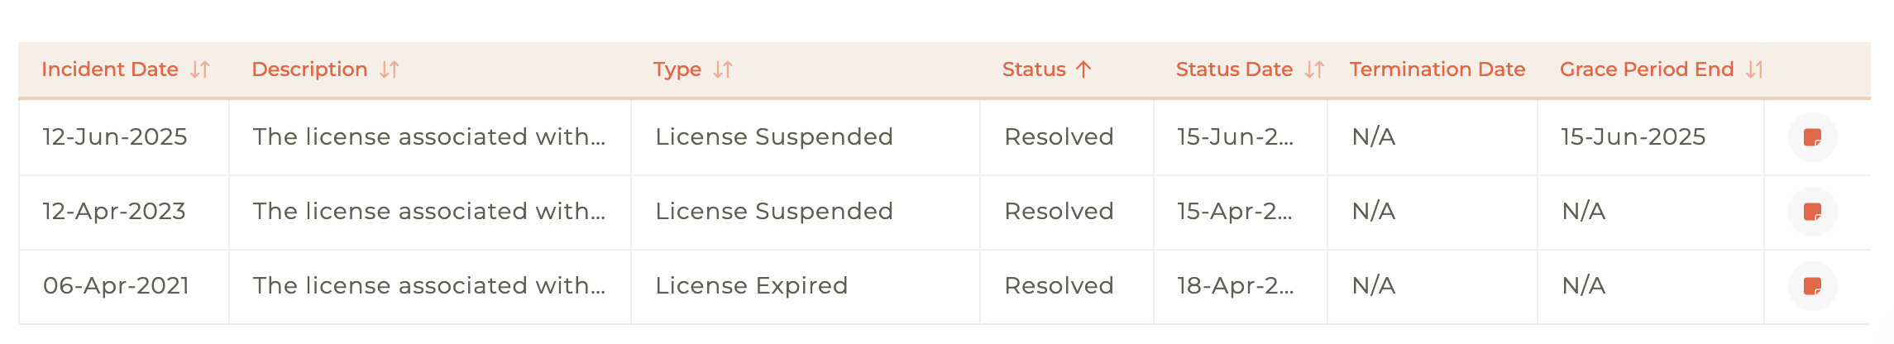Viewport: 1894px width, 344px height.
Task: Toggle Status ascending sort arrow
Action: (1083, 69)
